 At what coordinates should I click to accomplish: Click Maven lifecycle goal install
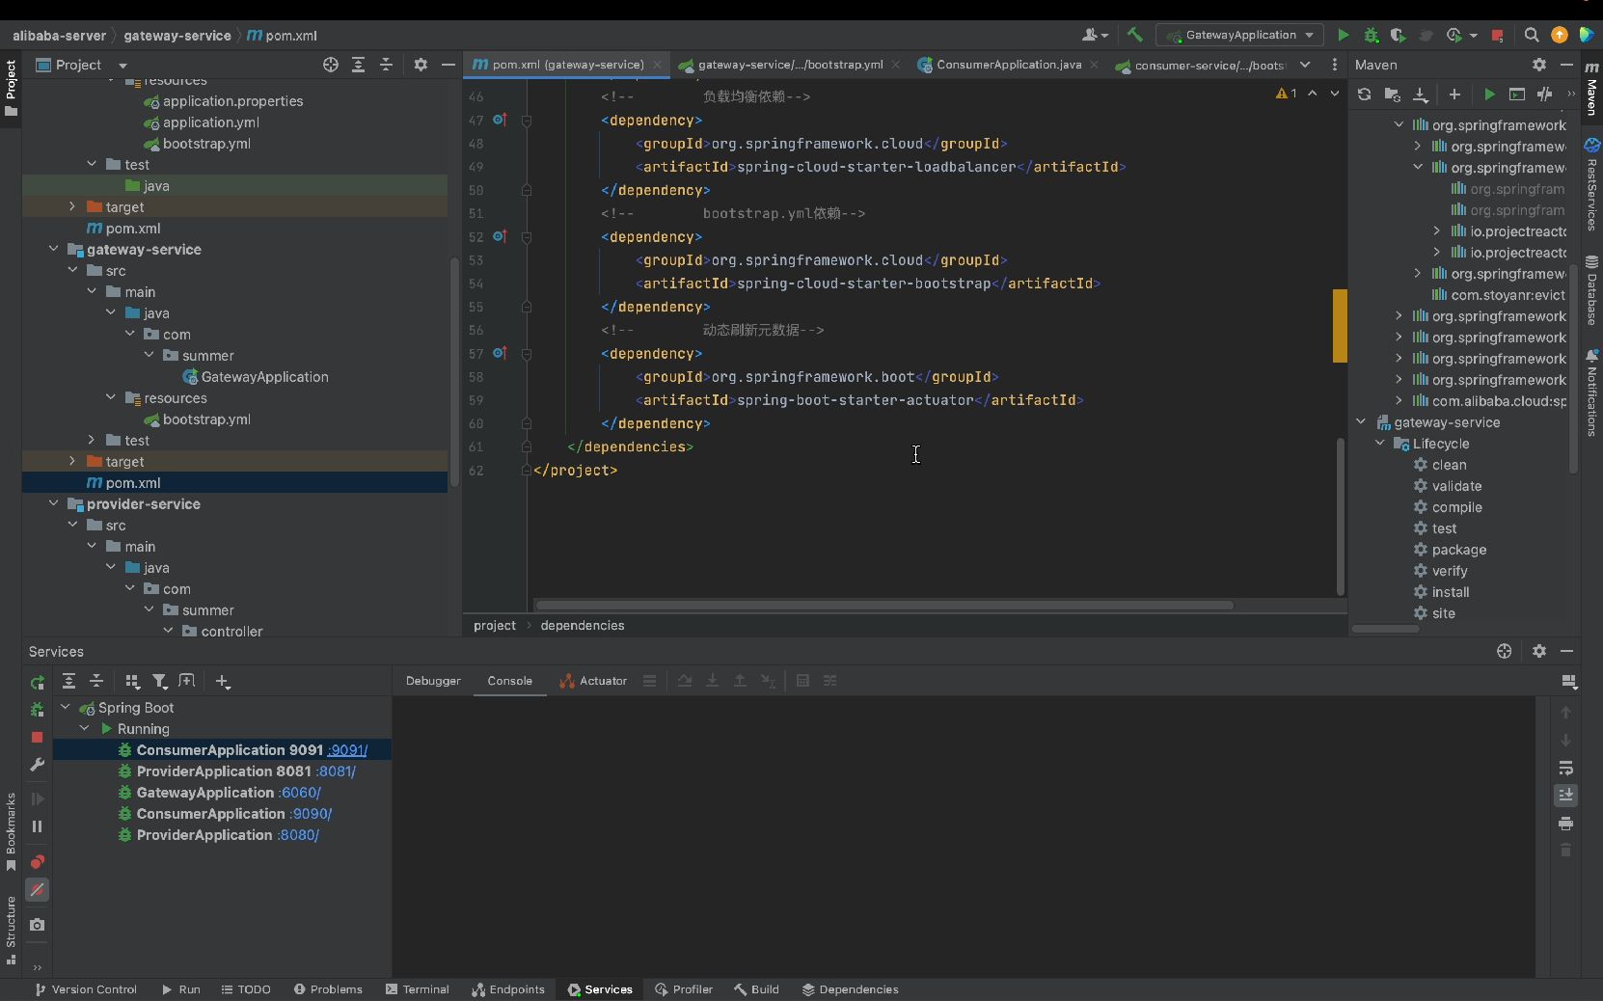coord(1451,592)
